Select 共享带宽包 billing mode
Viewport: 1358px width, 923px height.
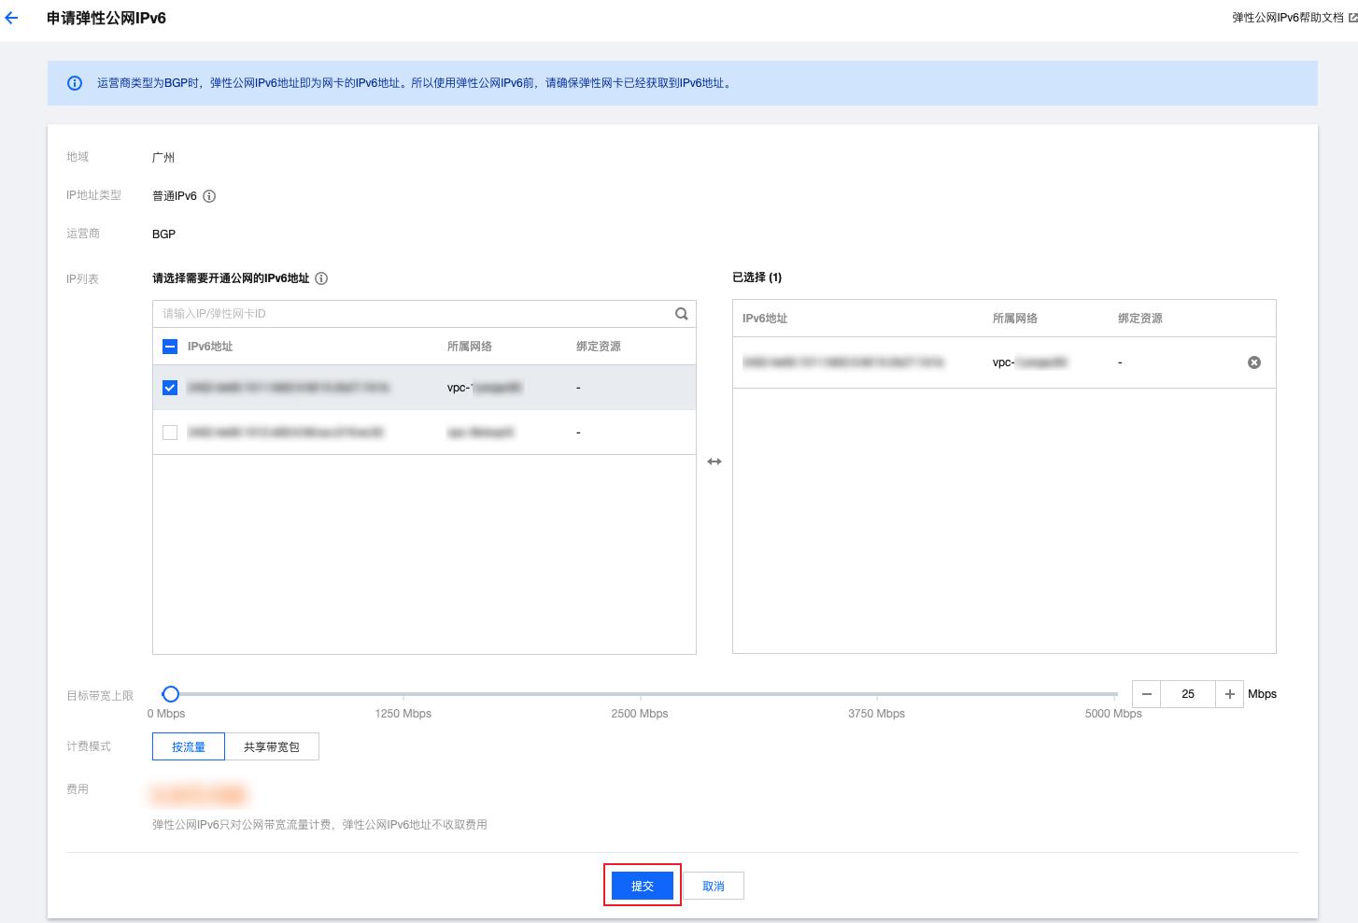[272, 746]
